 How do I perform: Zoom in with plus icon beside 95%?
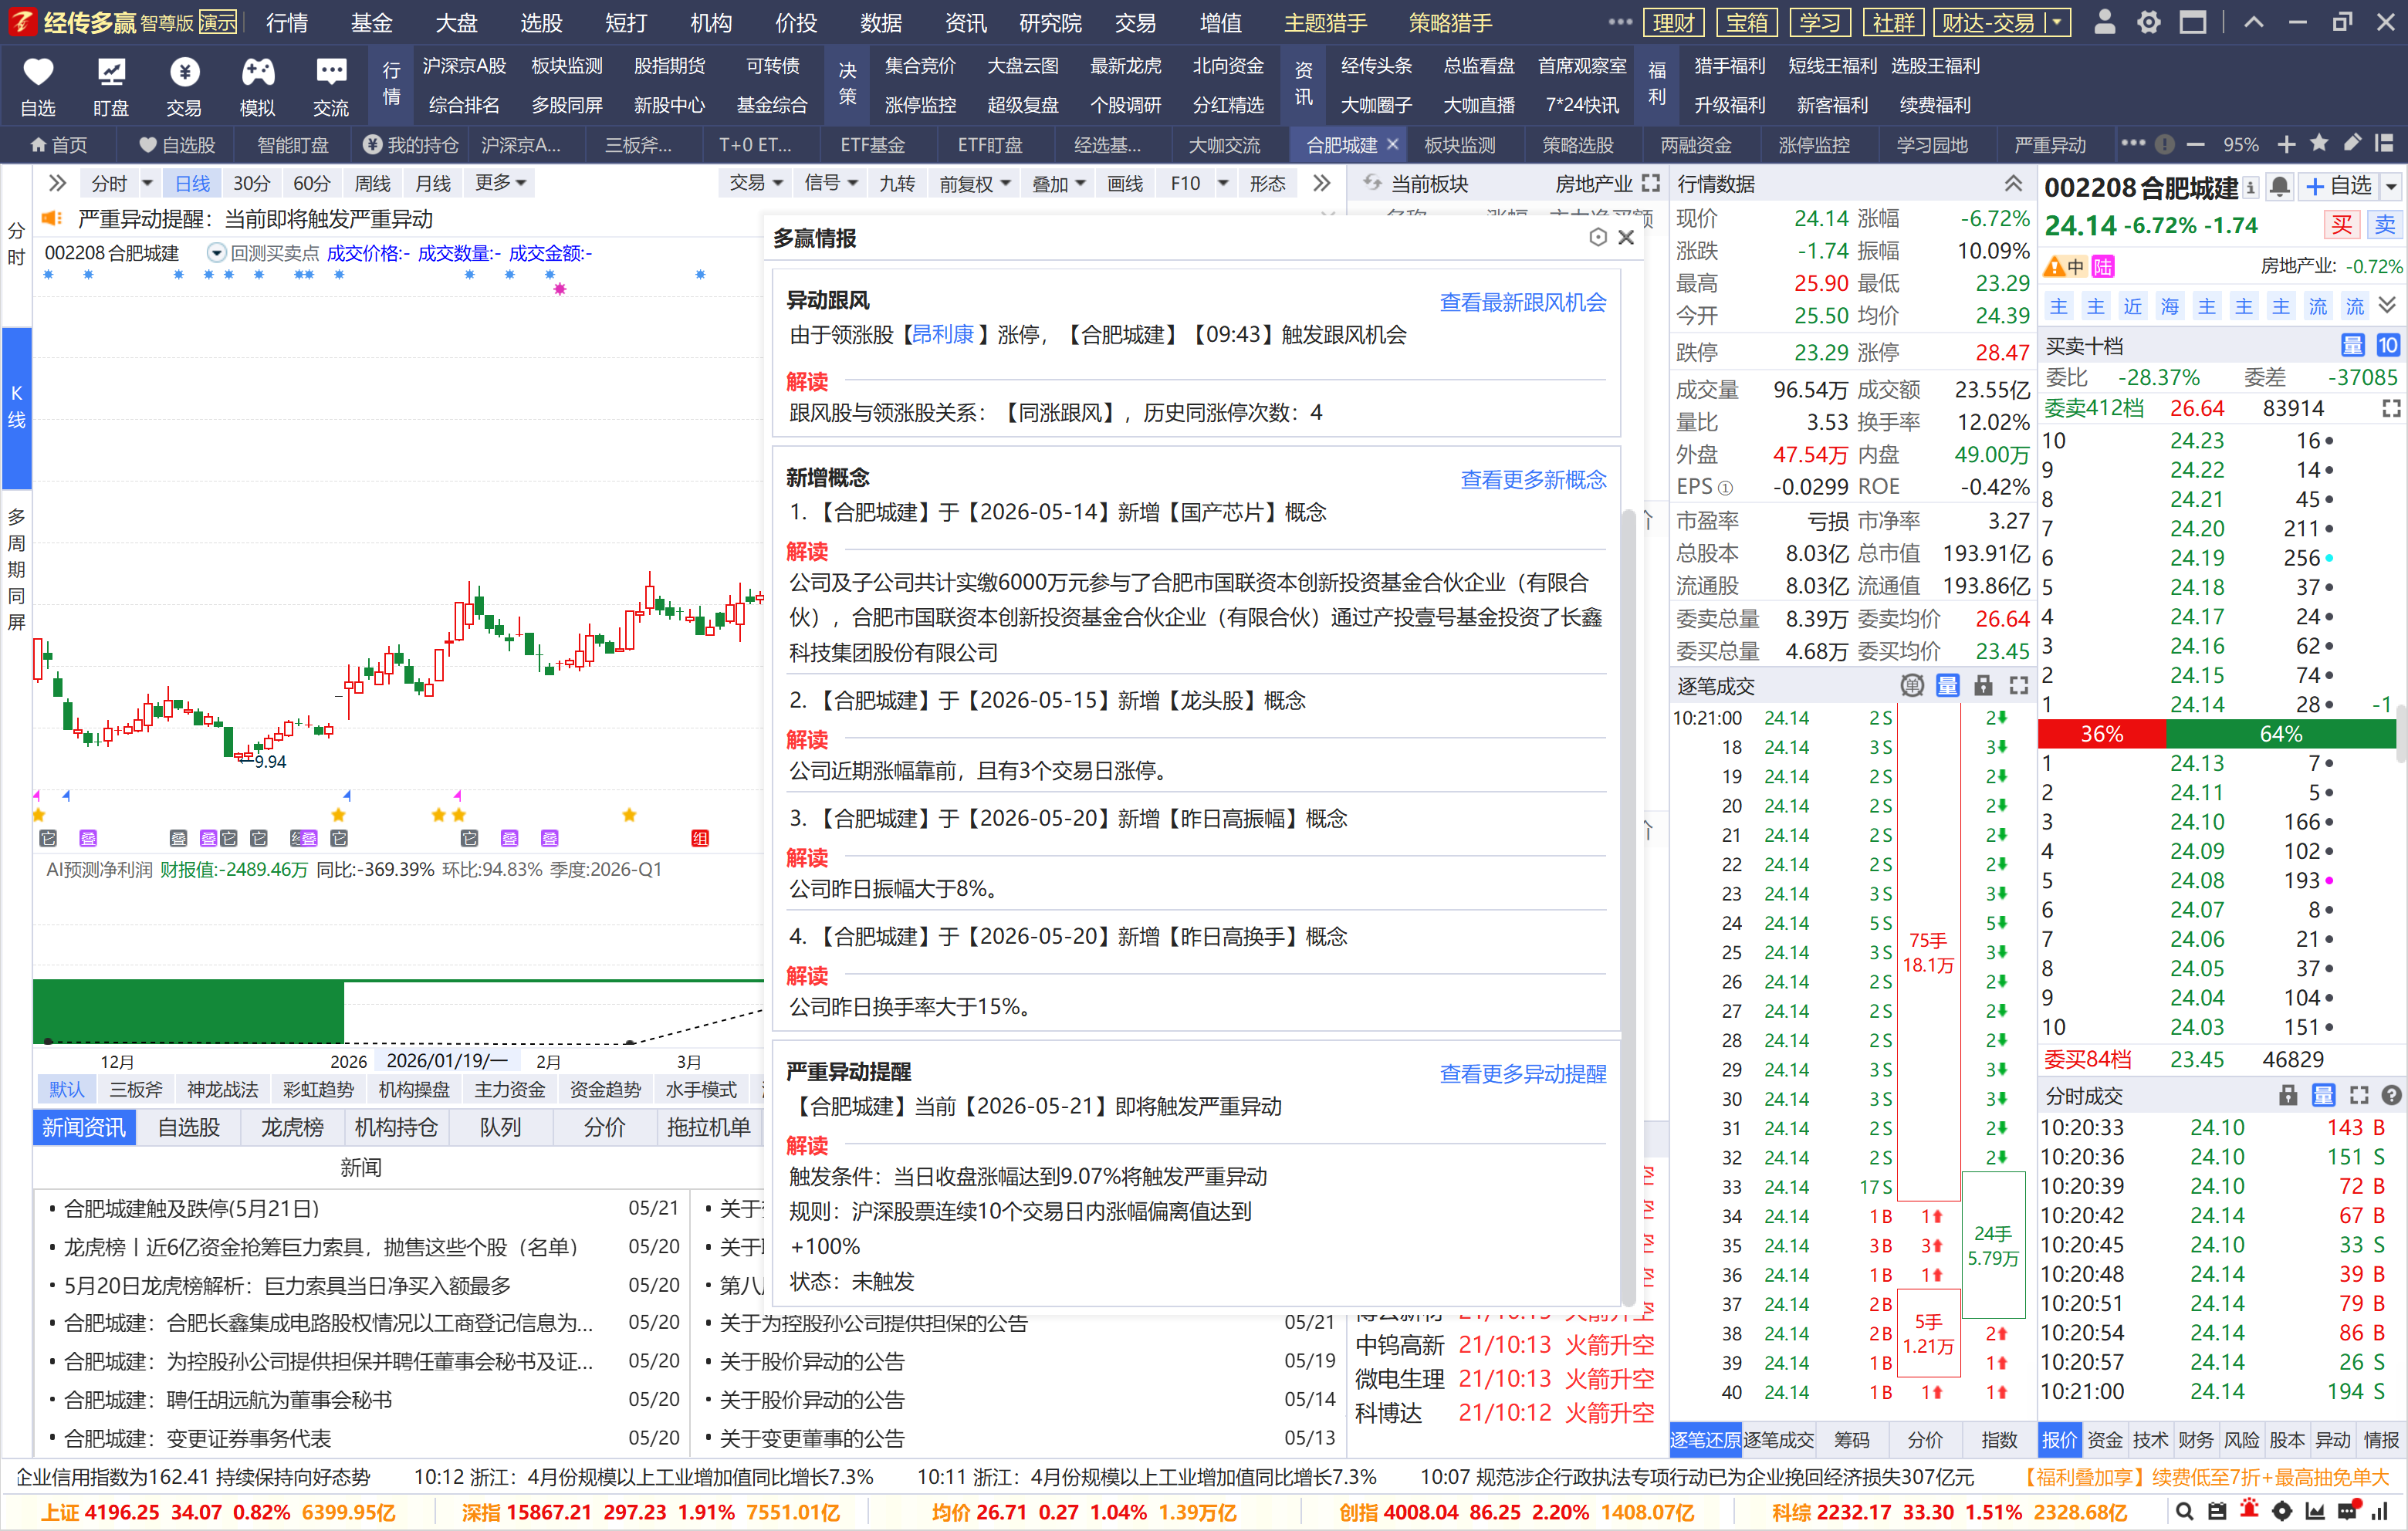(x=2286, y=145)
